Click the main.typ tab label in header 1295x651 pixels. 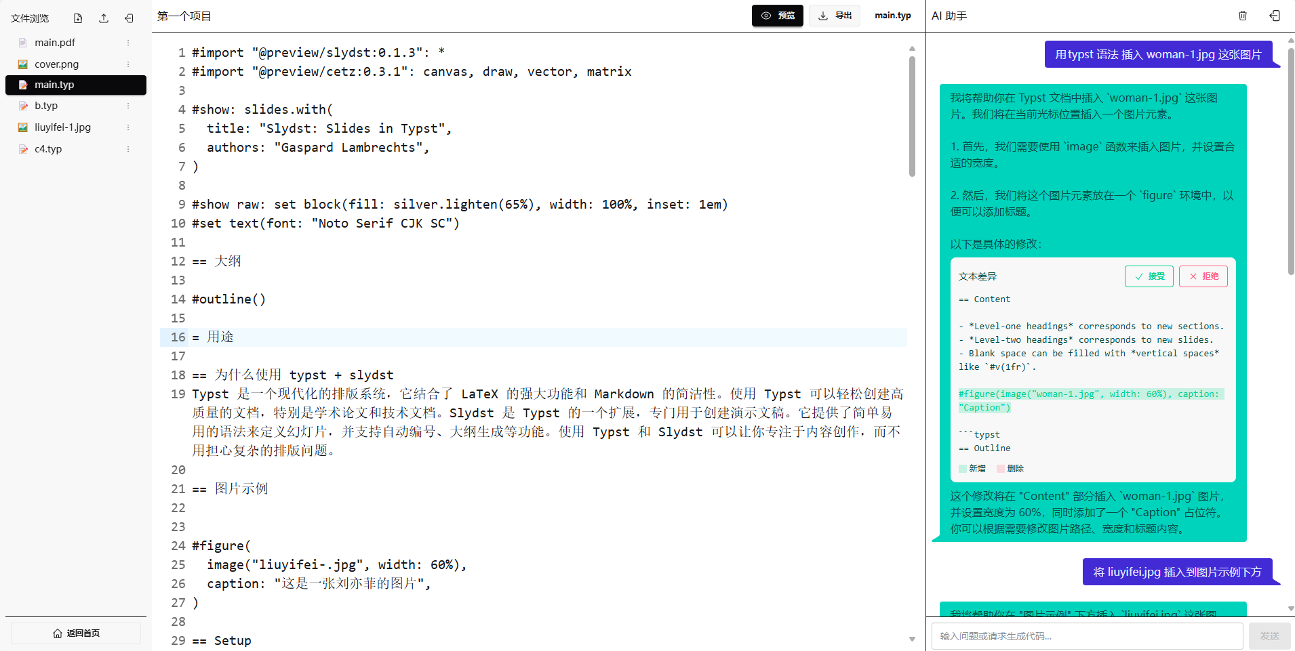(892, 16)
